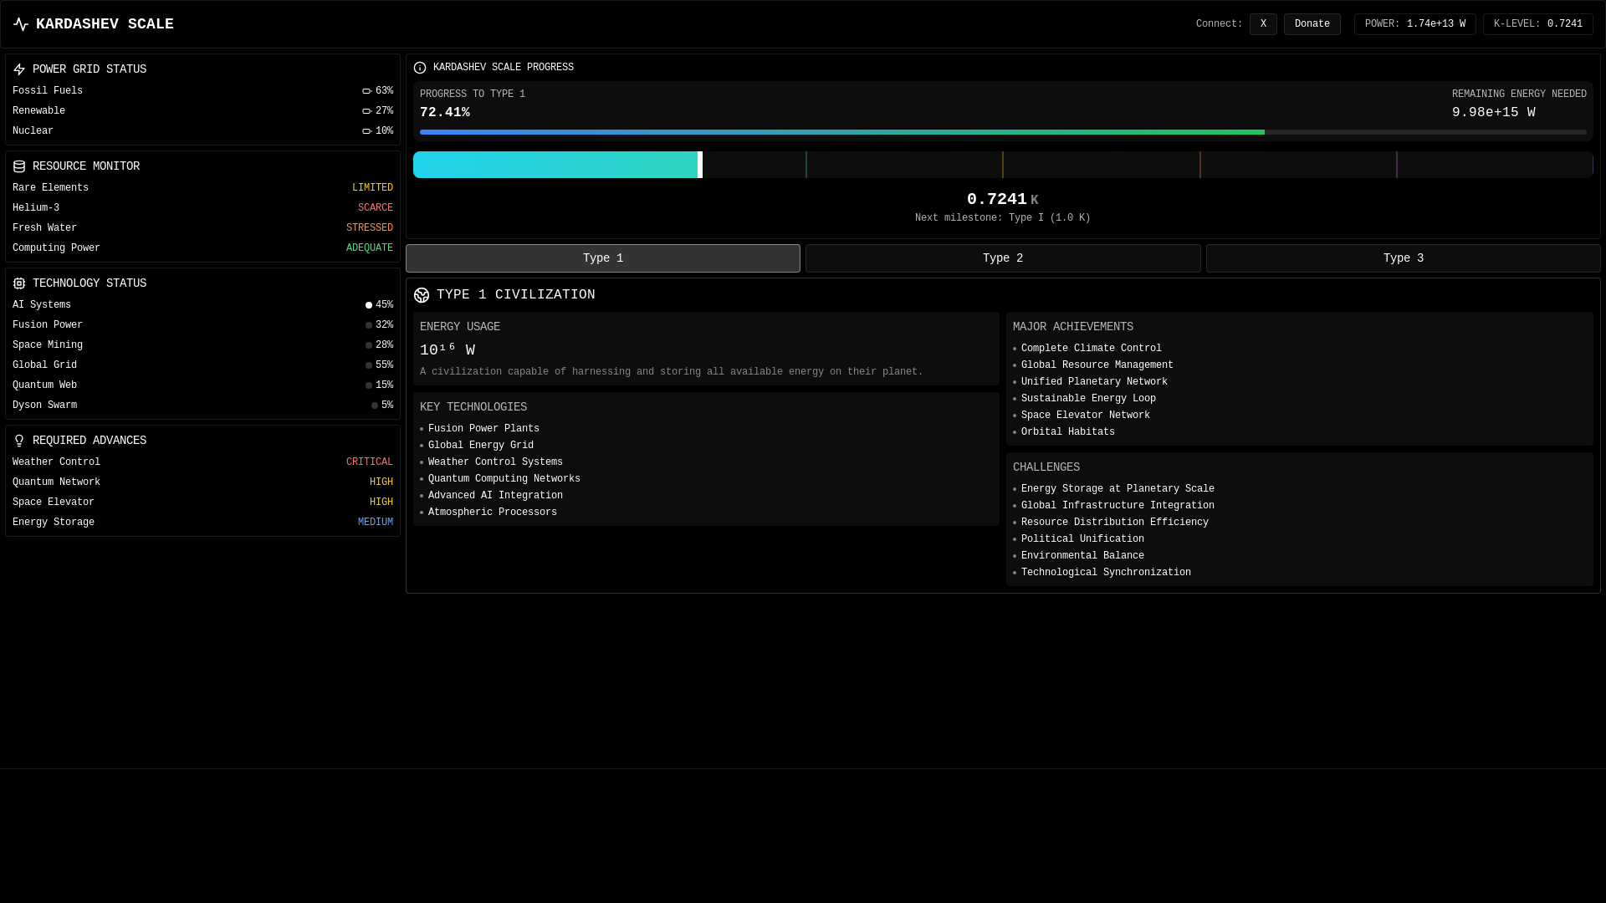The height and width of the screenshot is (903, 1606).
Task: Click the Power Grid Status lightning icon
Action: [19, 69]
